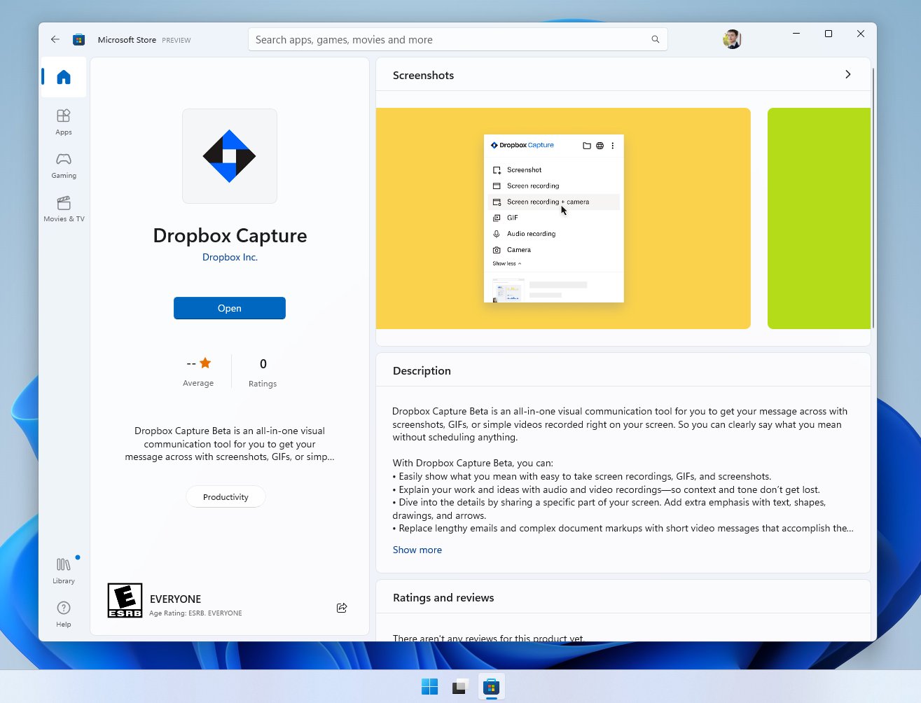
Task: Click the Dropbox Capture app logo
Action: click(x=230, y=156)
